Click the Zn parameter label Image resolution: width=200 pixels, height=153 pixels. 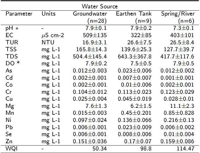tap(10, 141)
